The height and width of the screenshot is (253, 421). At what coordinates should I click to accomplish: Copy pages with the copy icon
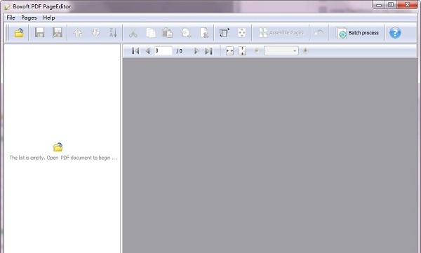(151, 33)
